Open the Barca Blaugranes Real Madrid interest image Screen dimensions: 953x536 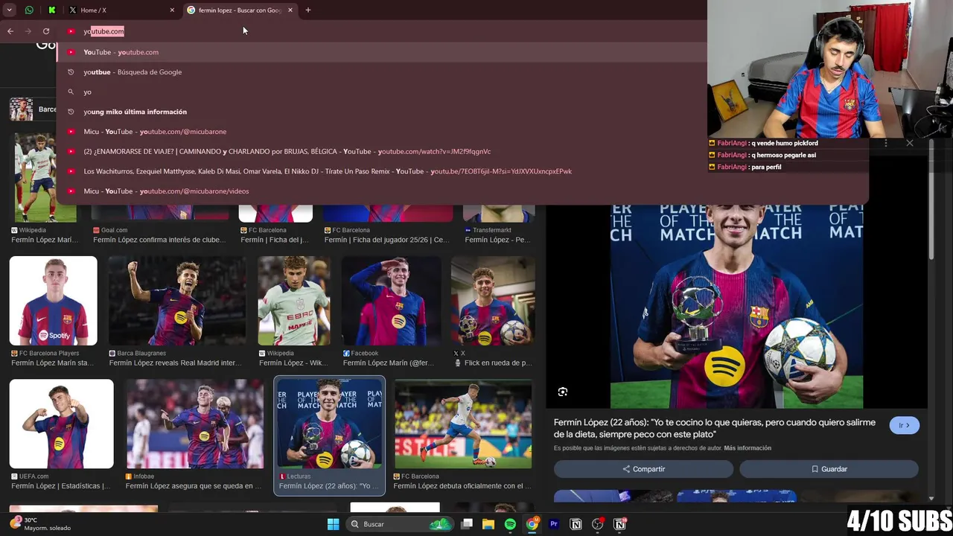coord(177,301)
